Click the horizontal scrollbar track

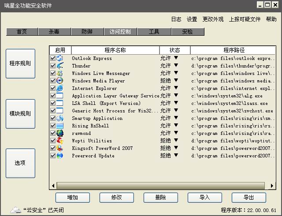[x=160, y=186]
